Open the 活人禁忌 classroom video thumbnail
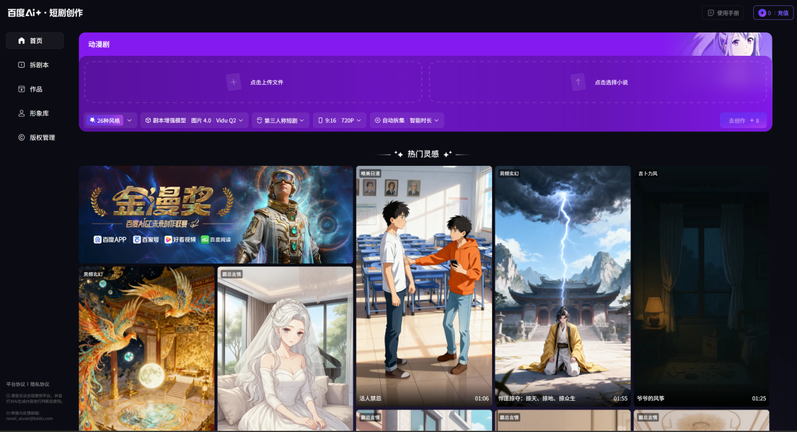Image resolution: width=797 pixels, height=432 pixels. click(424, 285)
